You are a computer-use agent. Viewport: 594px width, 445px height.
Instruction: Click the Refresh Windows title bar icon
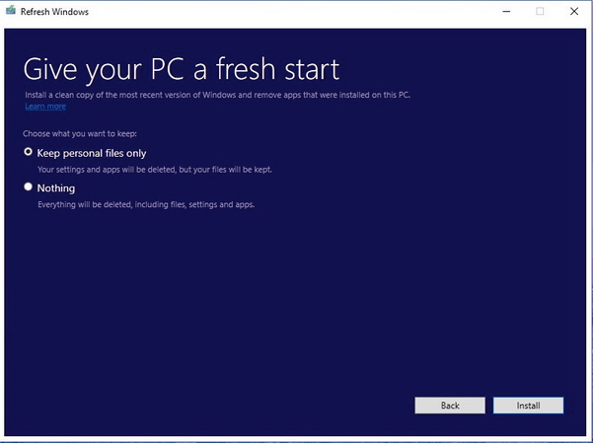click(11, 11)
